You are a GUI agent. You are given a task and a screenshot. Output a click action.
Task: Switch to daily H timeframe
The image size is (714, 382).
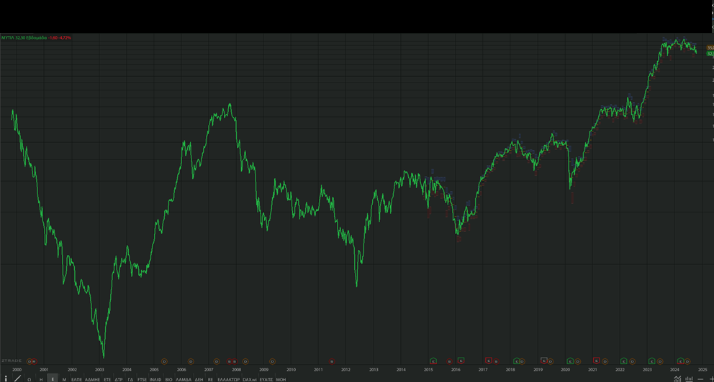tap(41, 379)
